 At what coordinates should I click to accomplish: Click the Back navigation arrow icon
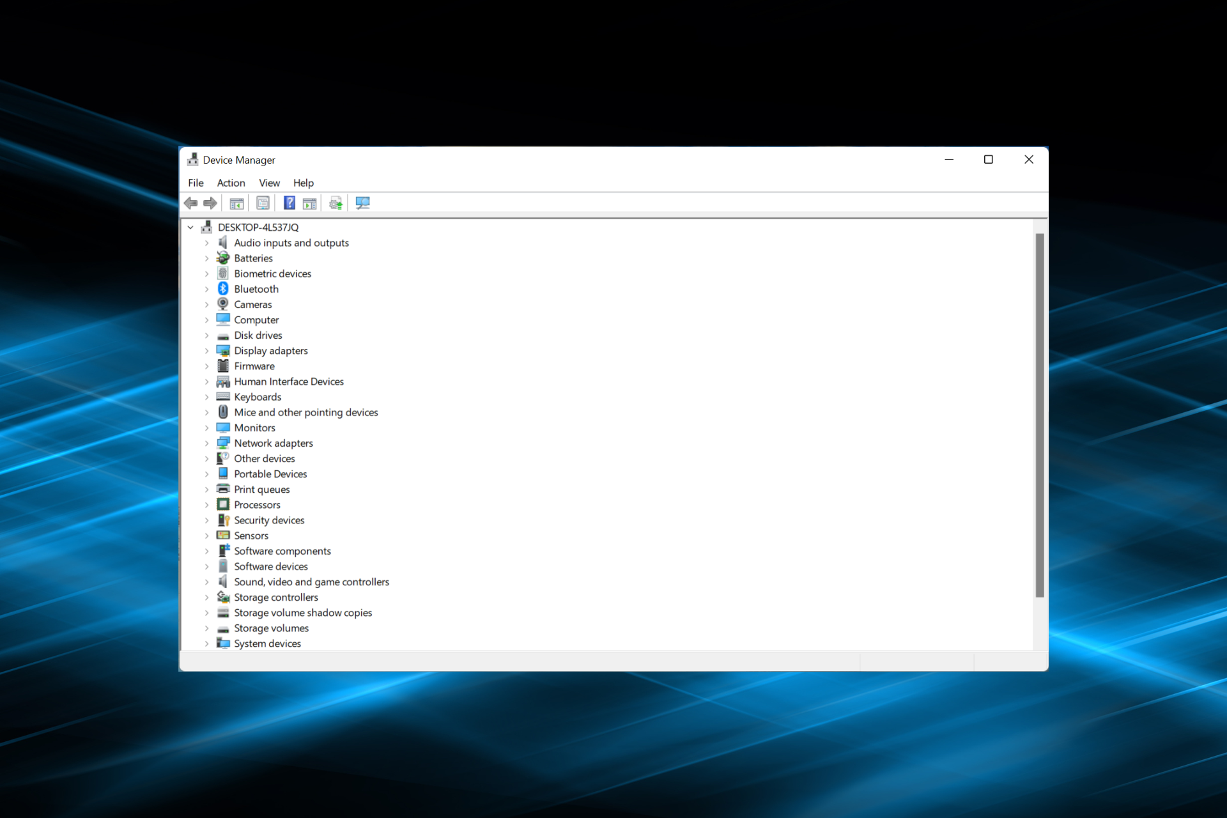(x=190, y=203)
